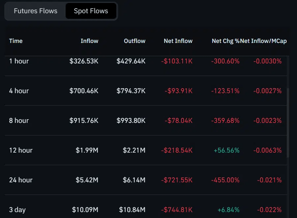Sort by the Inflow column header

tap(89, 41)
